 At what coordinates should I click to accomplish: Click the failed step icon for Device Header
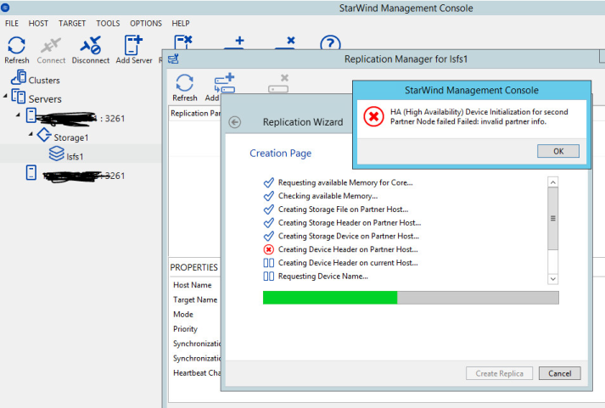[x=268, y=249]
